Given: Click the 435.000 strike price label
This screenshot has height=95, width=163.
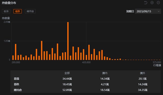Looking at the screenshot, I should 86,62.
